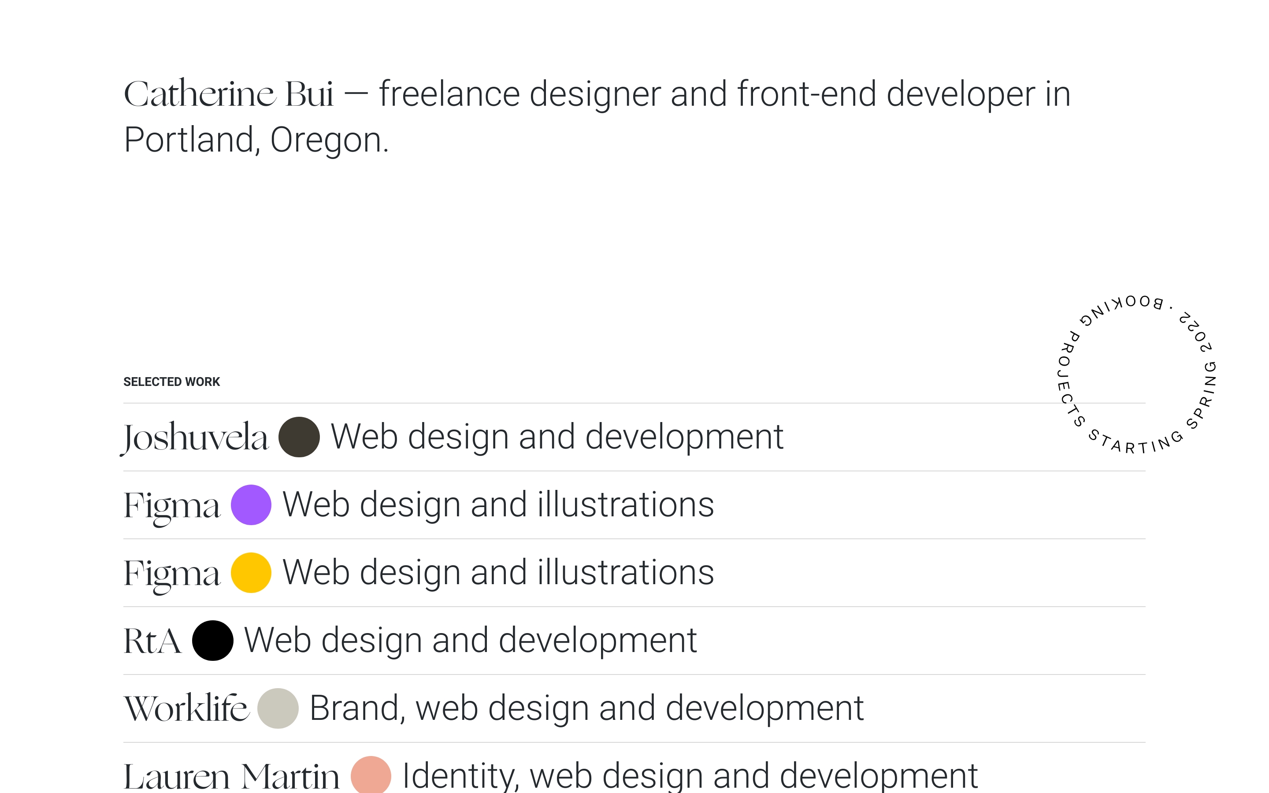The image size is (1269, 793).
Task: Open the Figma project with yellow dot
Action: coord(171,573)
